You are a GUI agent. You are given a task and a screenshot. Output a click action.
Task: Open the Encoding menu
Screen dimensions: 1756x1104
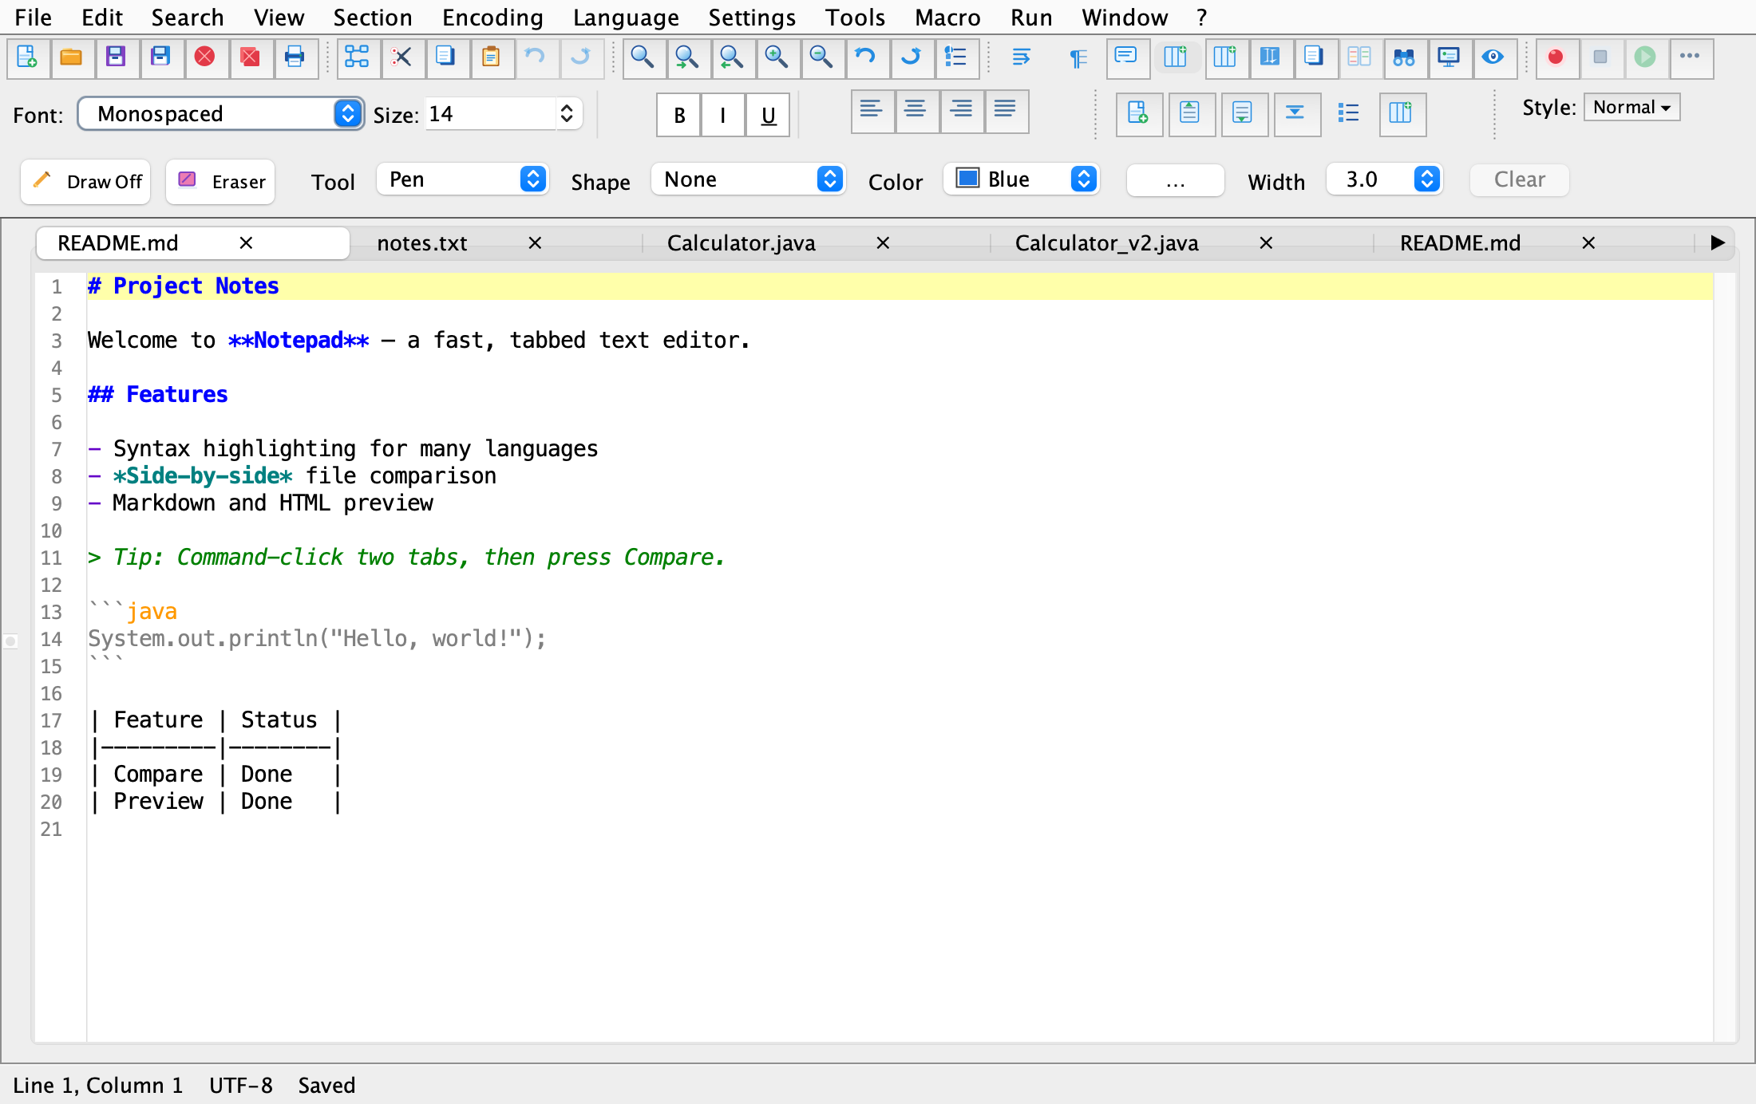pyautogui.click(x=492, y=18)
